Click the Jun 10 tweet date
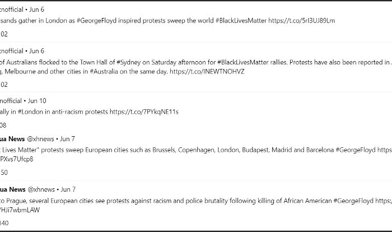 [37, 101]
